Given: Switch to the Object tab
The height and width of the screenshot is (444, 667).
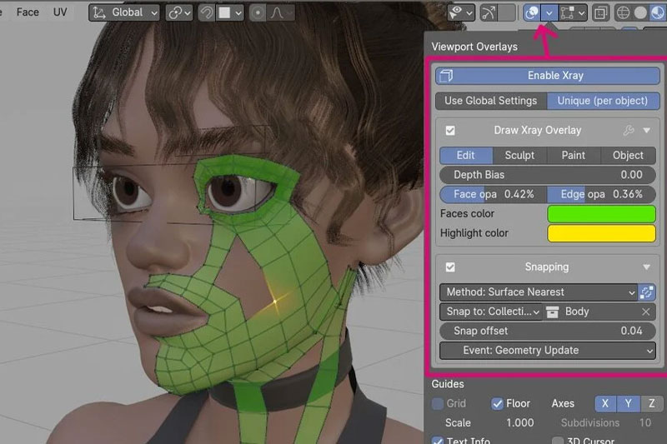Looking at the screenshot, I should 628,156.
